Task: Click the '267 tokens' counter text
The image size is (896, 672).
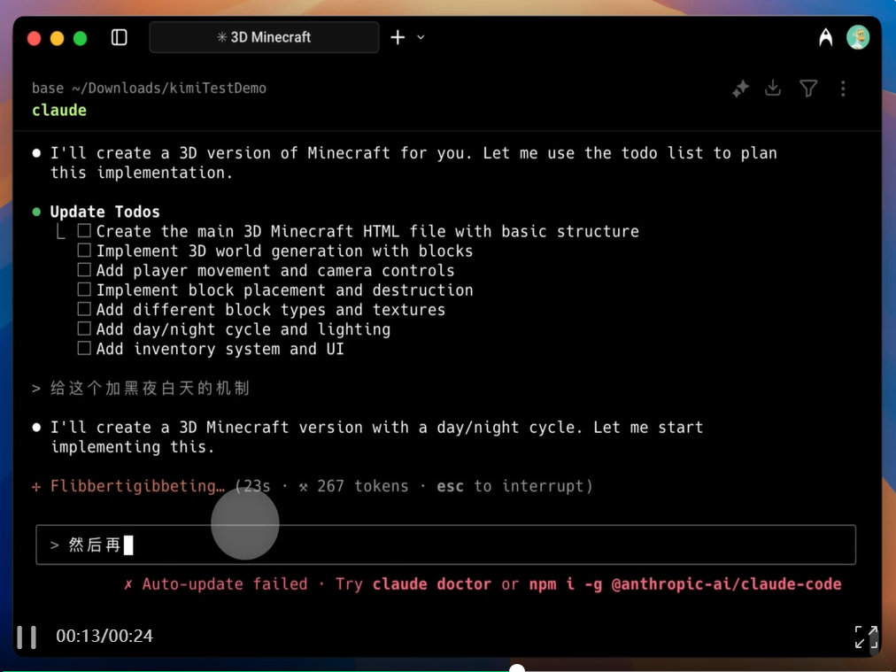Action: point(363,486)
